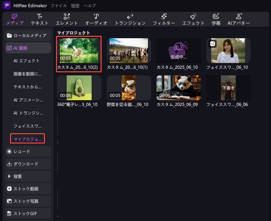Click the フェイススワ..._06_10 file name

pos(227,67)
